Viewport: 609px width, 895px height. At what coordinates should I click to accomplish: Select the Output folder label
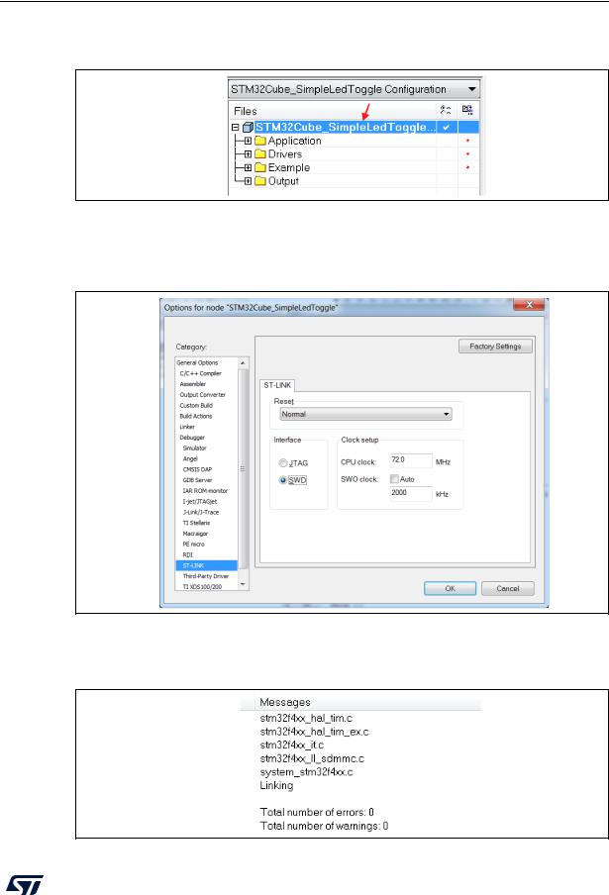point(283,181)
